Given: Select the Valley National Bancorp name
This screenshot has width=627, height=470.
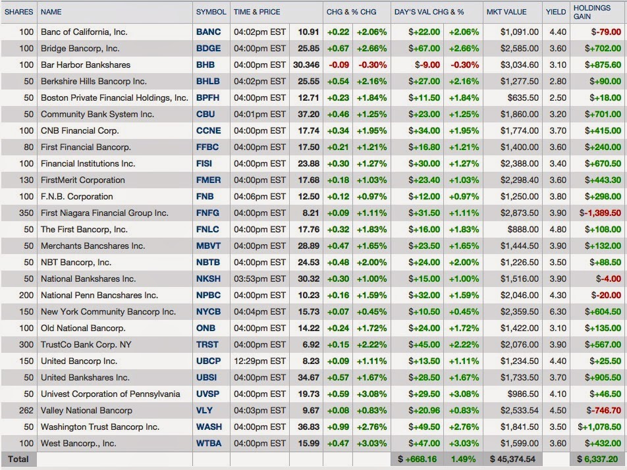Looking at the screenshot, I should point(86,410).
